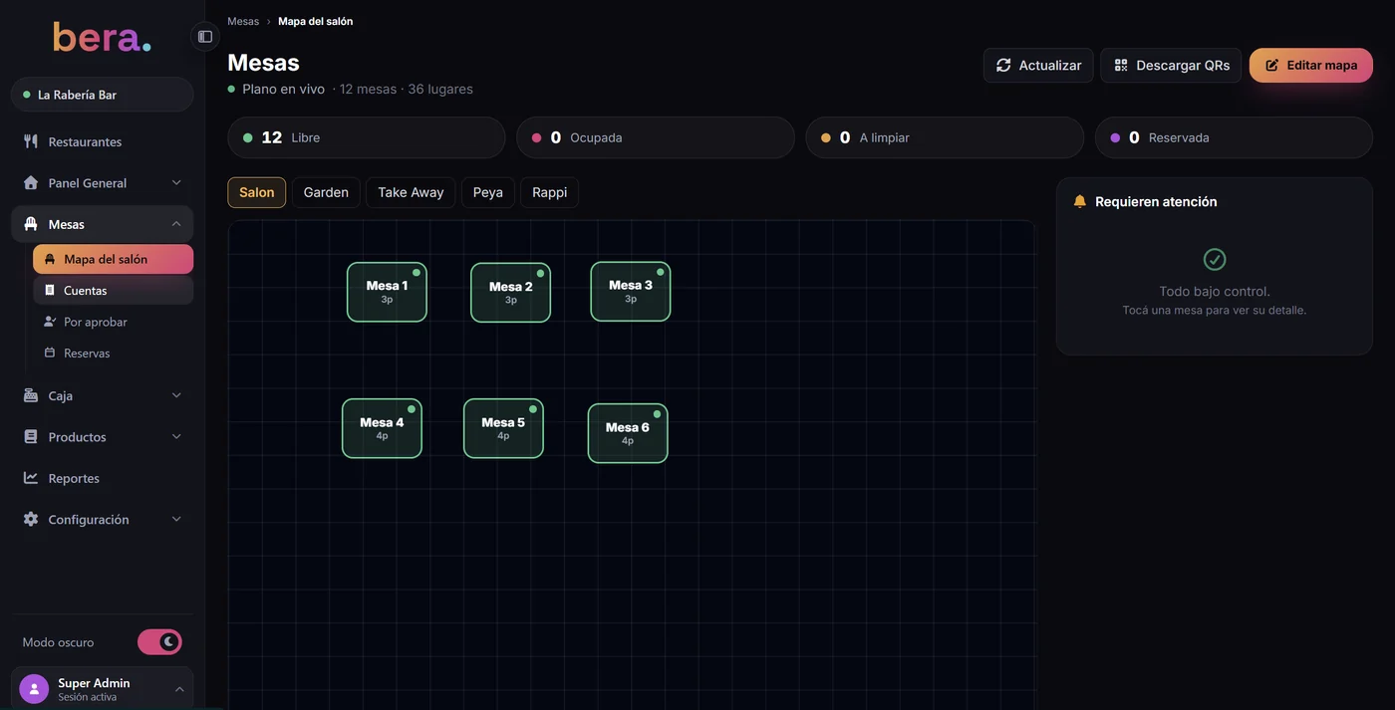
Task: Click the Productos book icon
Action: click(x=31, y=437)
